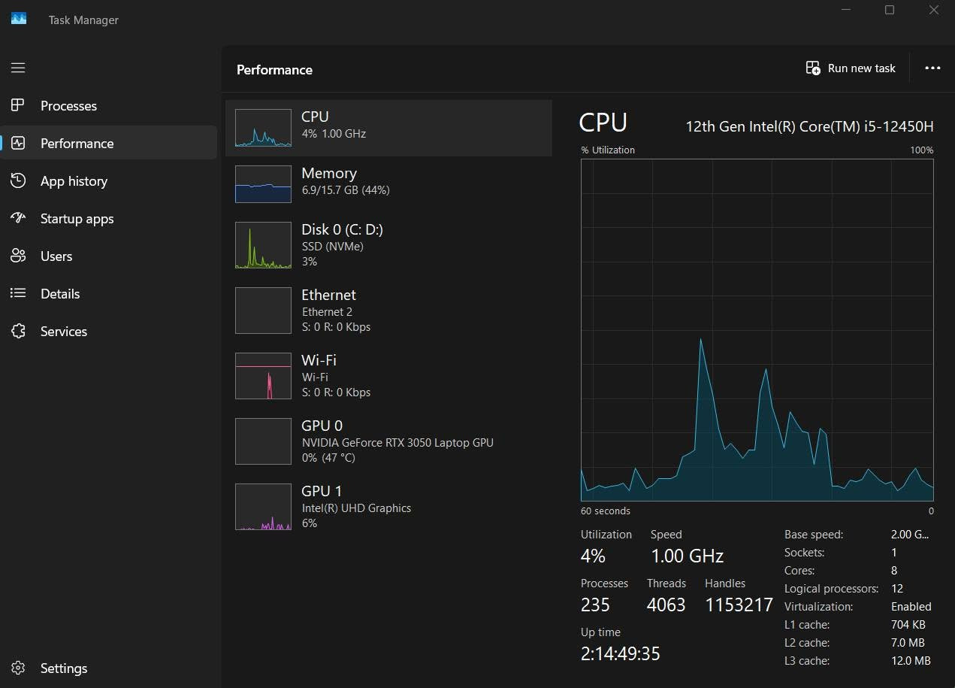Navigate to Services page

[x=109, y=331]
